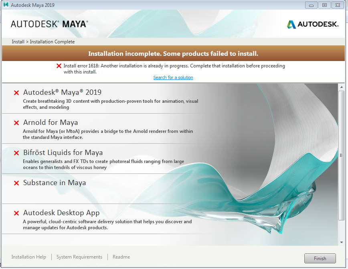This screenshot has width=348, height=269.
Task: Click red X beside Autodesk Maya 2019
Action: click(16, 93)
